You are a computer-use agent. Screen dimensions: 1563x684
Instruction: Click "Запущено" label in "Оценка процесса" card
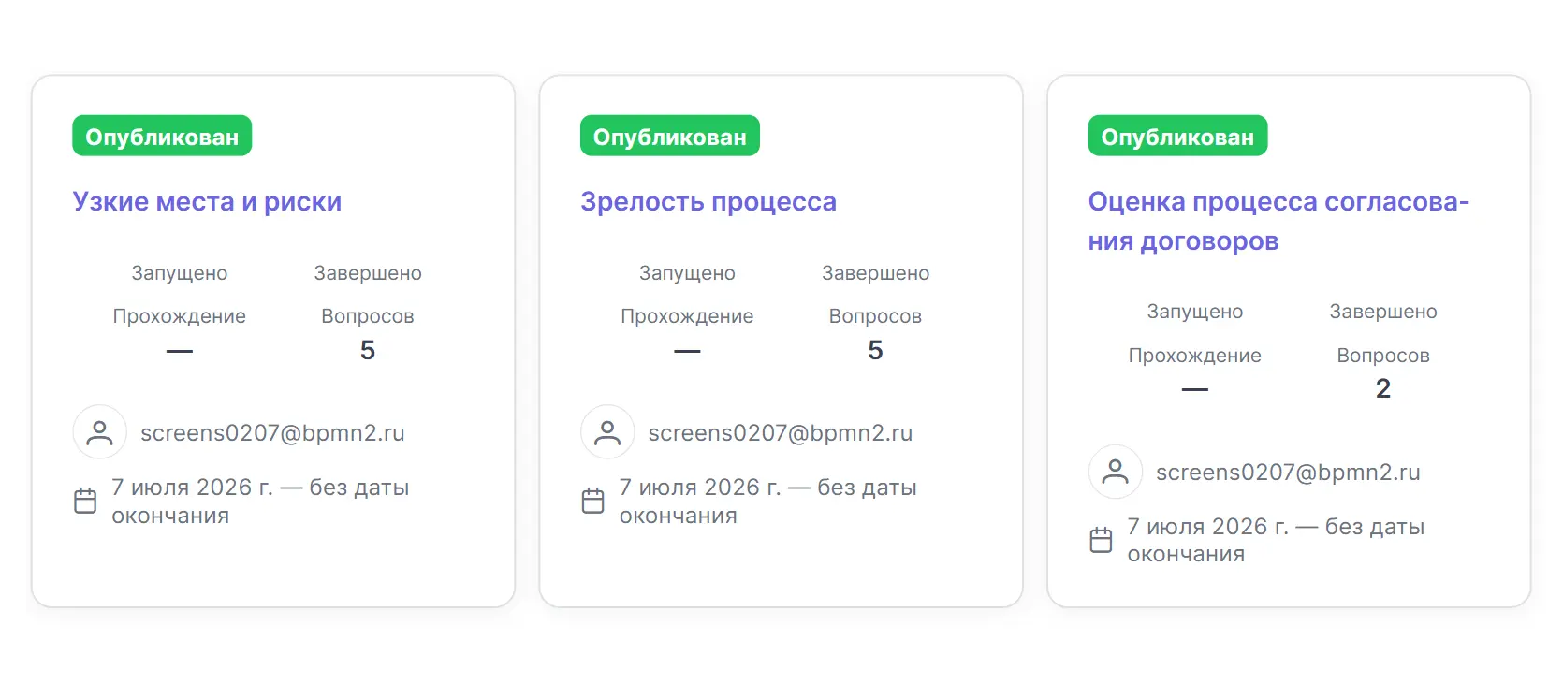(1195, 312)
